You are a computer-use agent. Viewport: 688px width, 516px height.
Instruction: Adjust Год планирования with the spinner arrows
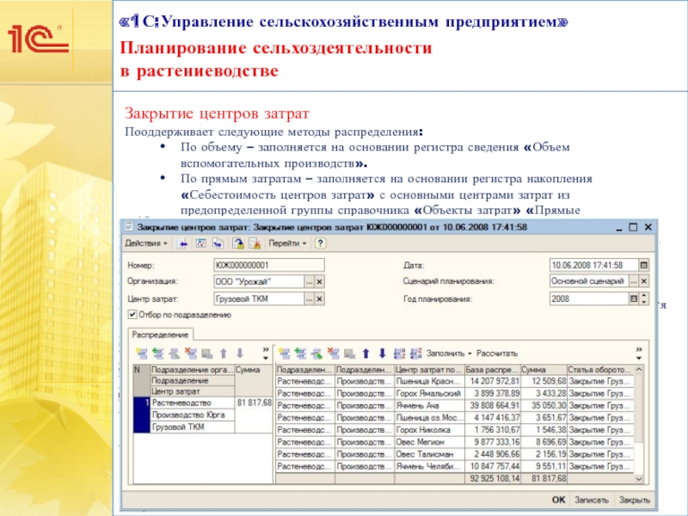pyautogui.click(x=643, y=298)
